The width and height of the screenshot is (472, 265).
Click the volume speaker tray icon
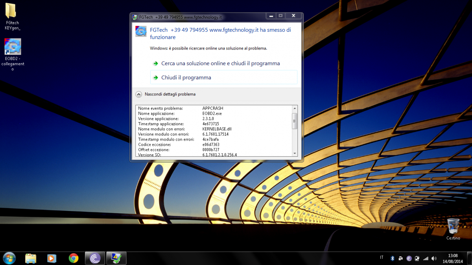434,258
